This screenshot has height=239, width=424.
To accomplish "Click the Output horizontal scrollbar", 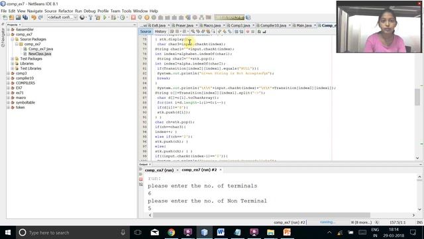I will [262, 215].
